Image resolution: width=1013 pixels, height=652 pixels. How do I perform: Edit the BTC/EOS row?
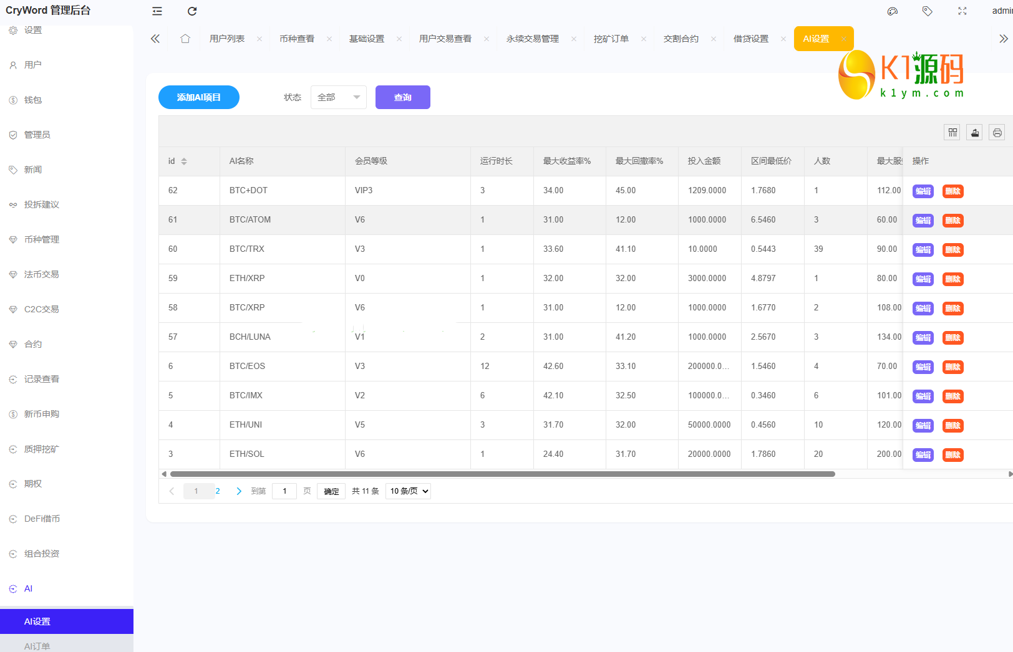pyautogui.click(x=923, y=367)
